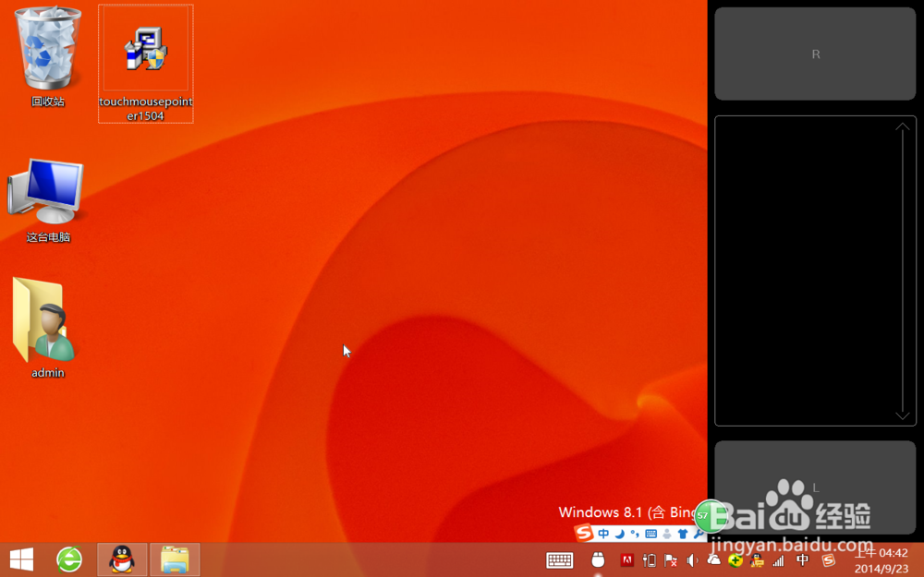Toggle the touch mouse pointer tray icon

click(598, 560)
